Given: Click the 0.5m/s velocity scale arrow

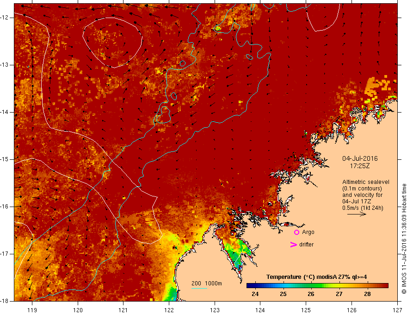Looking at the screenshot, I should pos(357,214).
